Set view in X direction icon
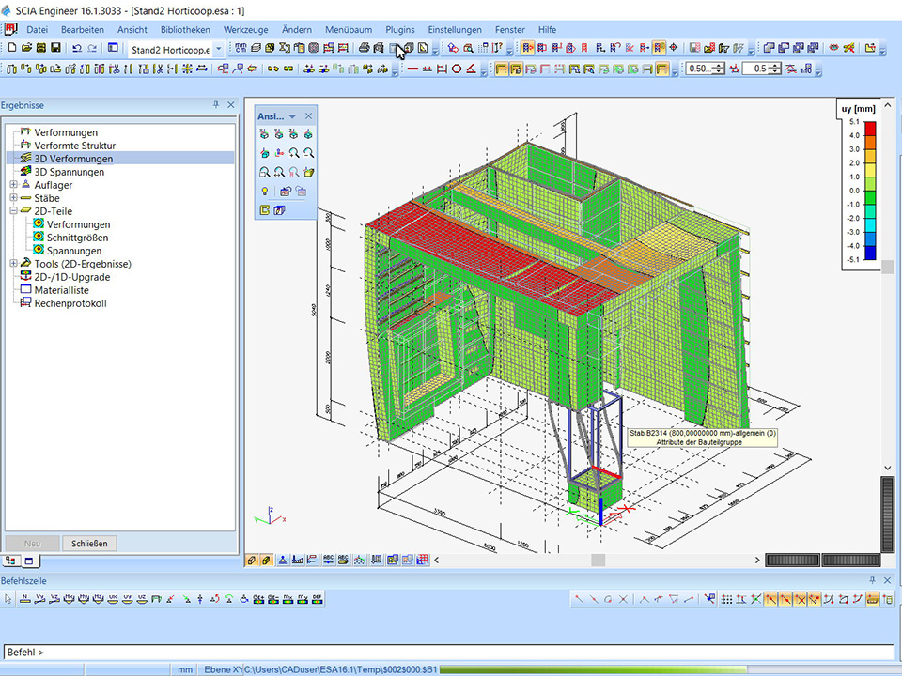Screen dimensions: 902x676 (266, 134)
